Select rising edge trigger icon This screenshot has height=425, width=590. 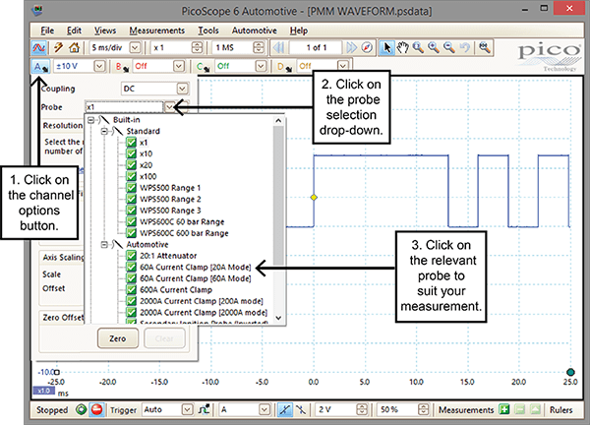coord(284,409)
